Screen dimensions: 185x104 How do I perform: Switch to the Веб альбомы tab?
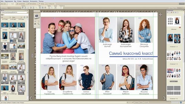[x=32, y=4]
